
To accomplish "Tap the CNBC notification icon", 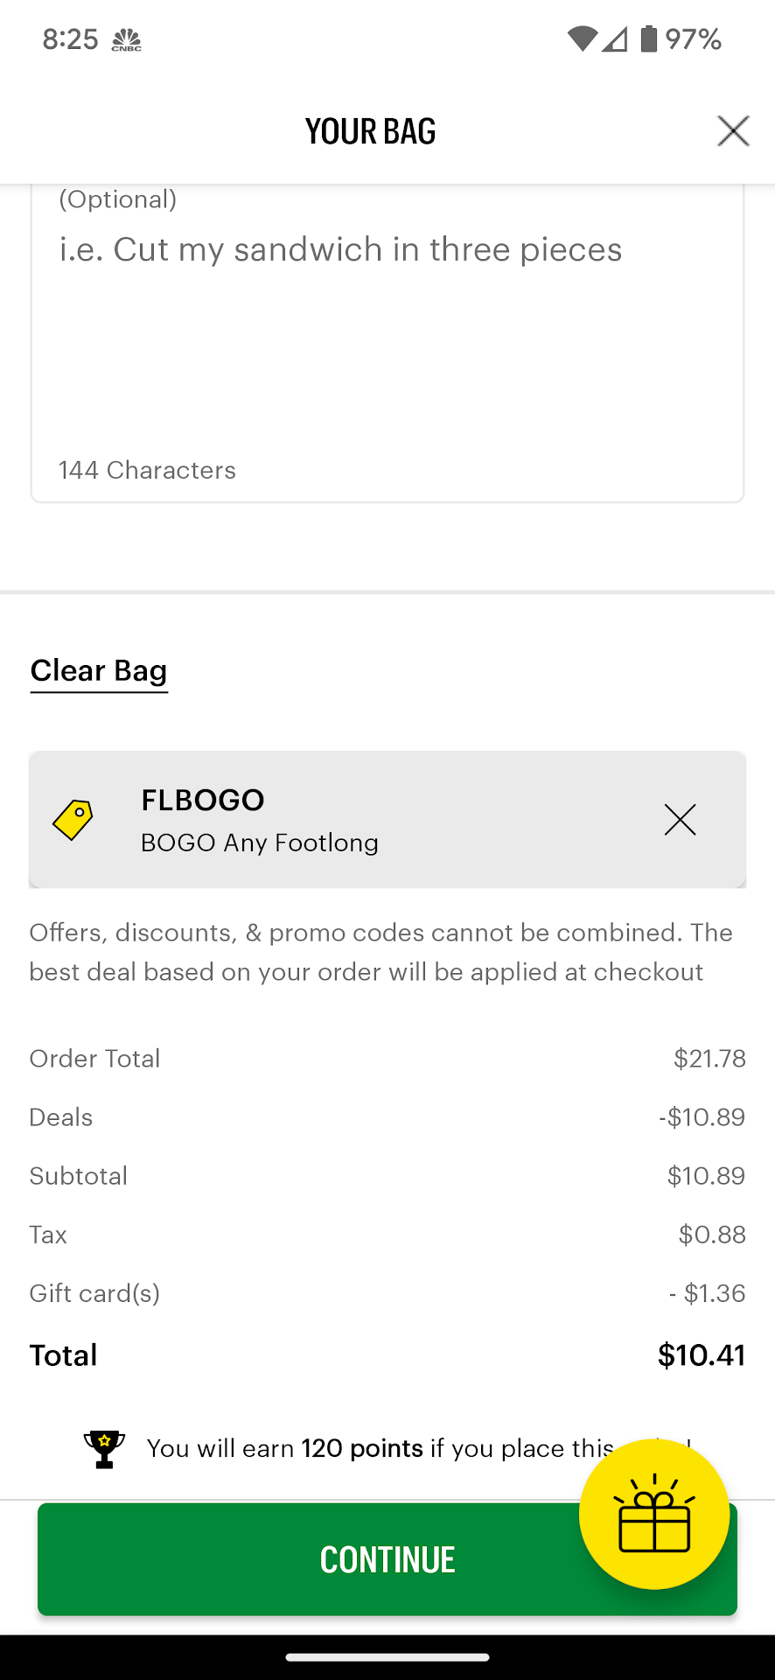I will click(127, 40).
